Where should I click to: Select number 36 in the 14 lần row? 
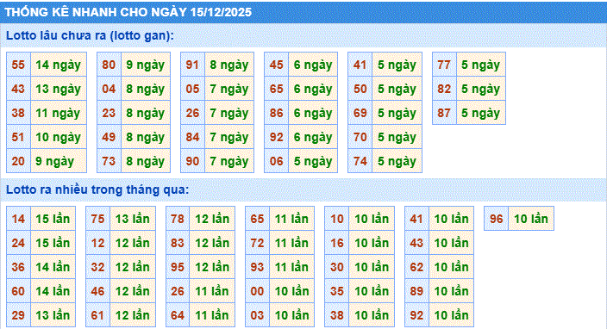click(x=18, y=267)
